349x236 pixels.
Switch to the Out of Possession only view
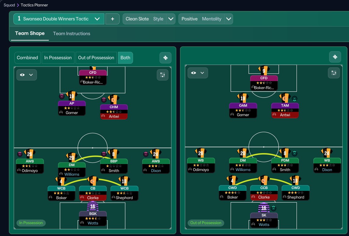(x=96, y=58)
